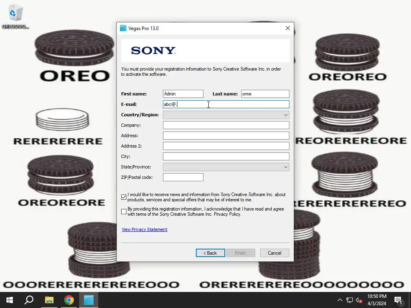Open network status tray icon
This screenshot has height=308, width=411.
coord(350,300)
